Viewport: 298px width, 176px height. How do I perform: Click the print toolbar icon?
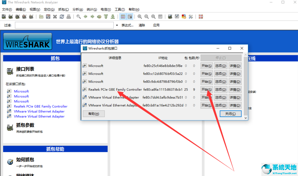[x=69, y=16]
